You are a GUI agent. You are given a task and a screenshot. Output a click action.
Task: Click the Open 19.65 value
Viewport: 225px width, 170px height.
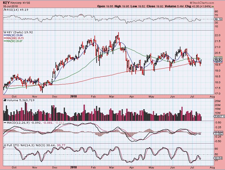(105, 6)
